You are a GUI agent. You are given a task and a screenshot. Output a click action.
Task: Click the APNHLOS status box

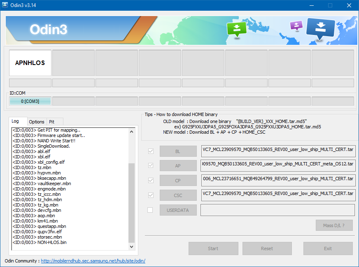tap(30, 63)
